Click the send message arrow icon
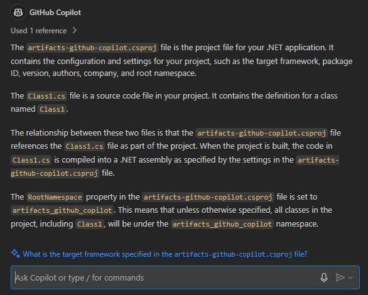 click(340, 277)
